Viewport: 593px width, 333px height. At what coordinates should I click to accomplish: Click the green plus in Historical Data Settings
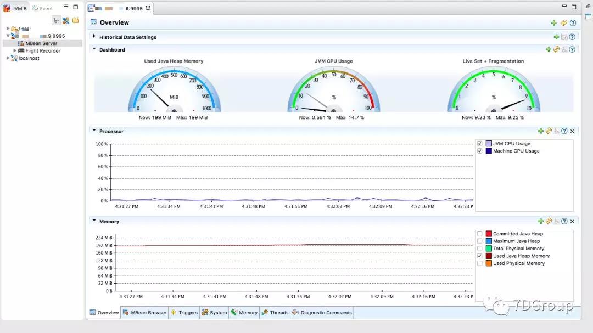(556, 37)
